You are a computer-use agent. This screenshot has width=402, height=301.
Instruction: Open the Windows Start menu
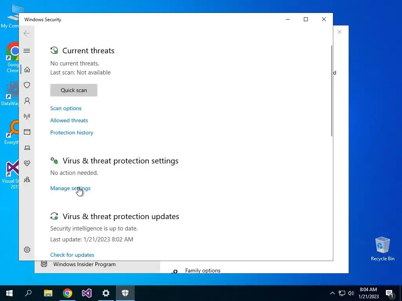pyautogui.click(x=9, y=293)
